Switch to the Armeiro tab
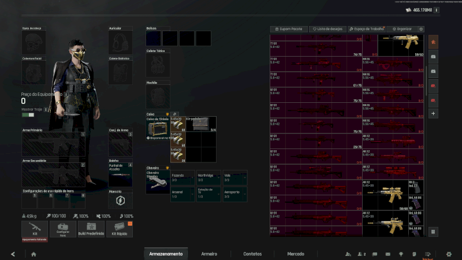The image size is (462, 260). click(x=209, y=254)
